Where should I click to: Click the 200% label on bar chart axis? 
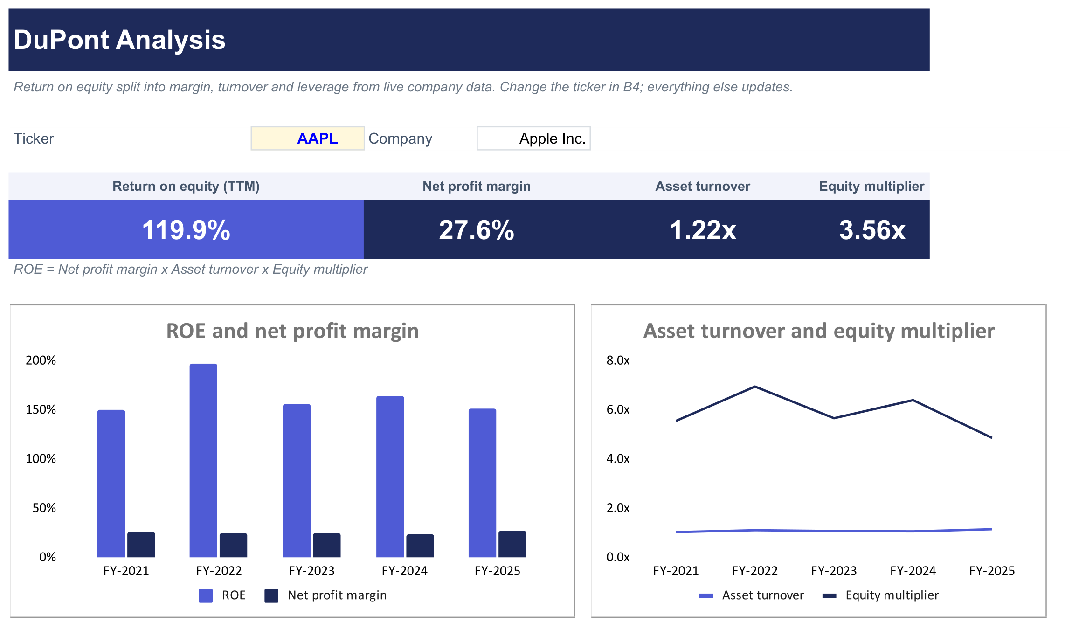41,360
